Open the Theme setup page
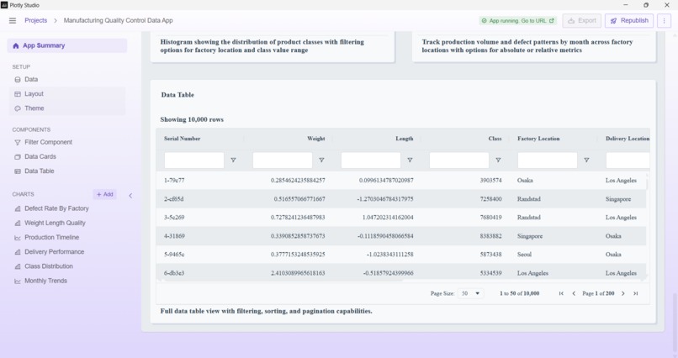This screenshot has width=678, height=358. 67,108
